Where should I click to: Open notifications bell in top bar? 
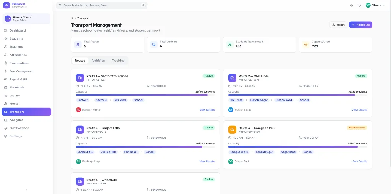click(x=360, y=5)
